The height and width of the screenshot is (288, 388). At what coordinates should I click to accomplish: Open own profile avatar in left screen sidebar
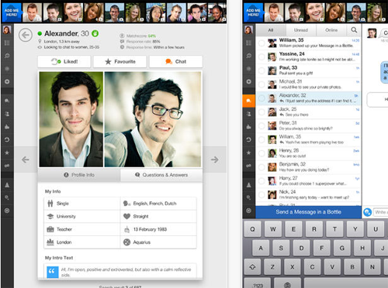(x=7, y=30)
